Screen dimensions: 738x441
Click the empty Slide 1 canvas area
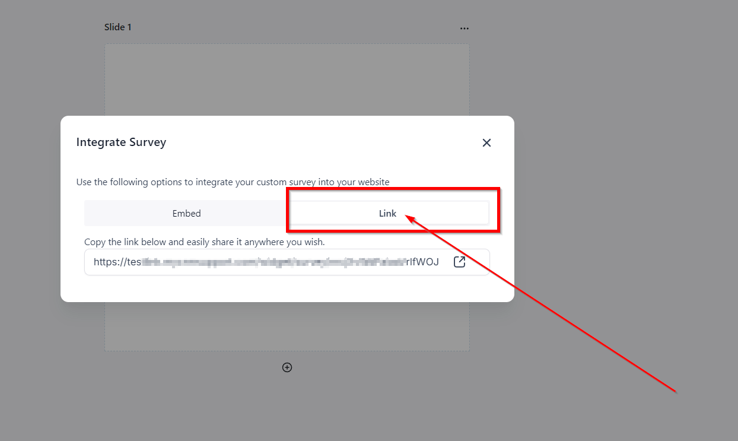click(287, 79)
